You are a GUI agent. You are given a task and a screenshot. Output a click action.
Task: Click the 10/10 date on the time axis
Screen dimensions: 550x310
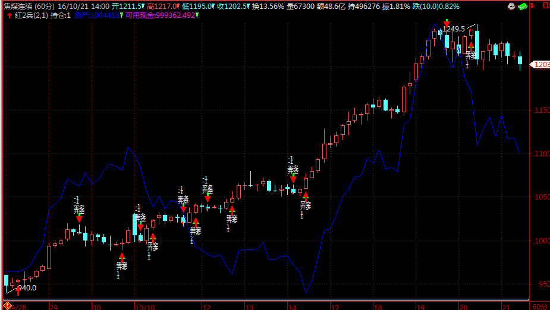(x=145, y=306)
